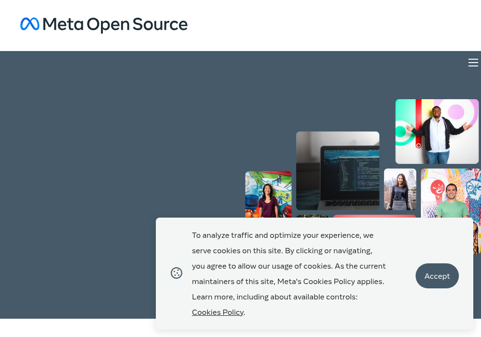The width and height of the screenshot is (481, 337).
Task: Click the text 'To analyze traffic and optimize your experience, we'
Action: point(282,235)
